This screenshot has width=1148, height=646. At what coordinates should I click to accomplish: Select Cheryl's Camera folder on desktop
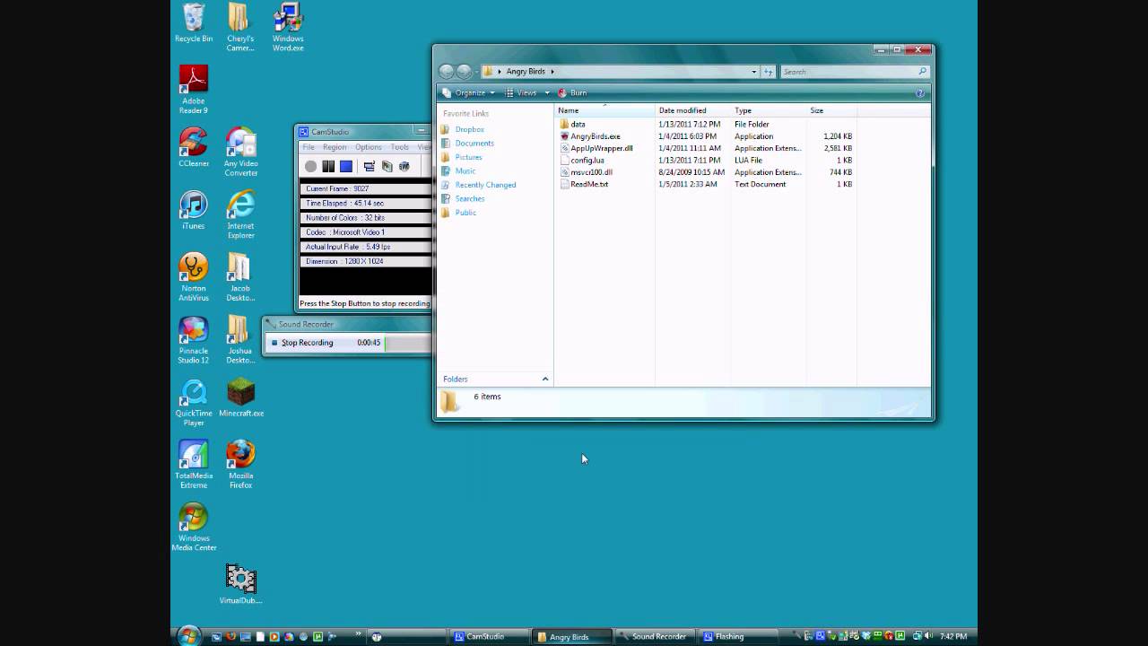coord(240,27)
